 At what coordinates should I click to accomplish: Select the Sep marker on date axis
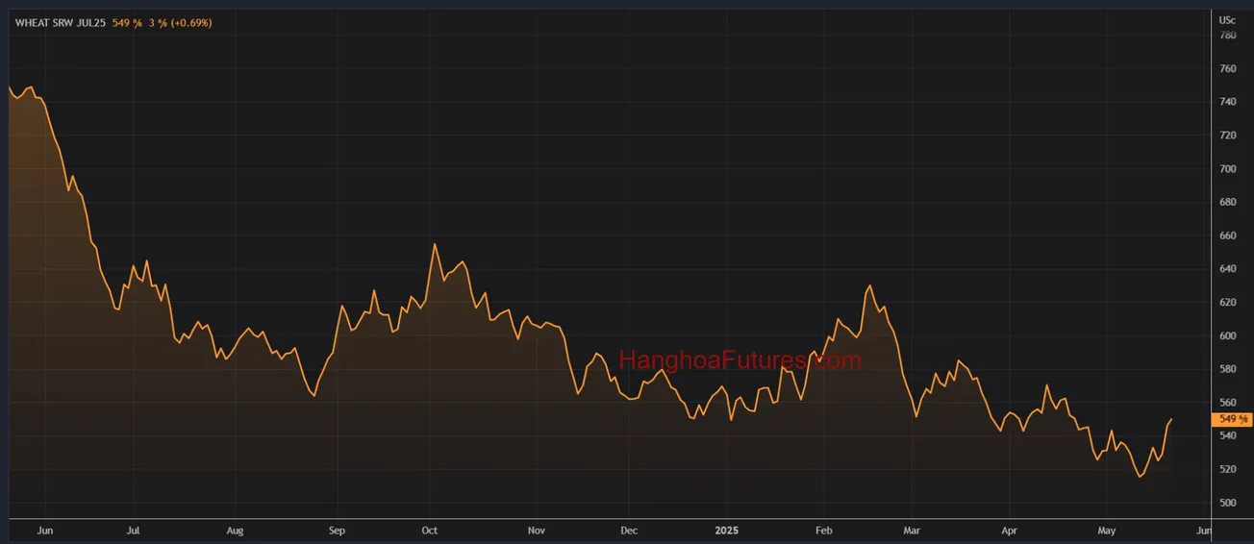point(337,530)
